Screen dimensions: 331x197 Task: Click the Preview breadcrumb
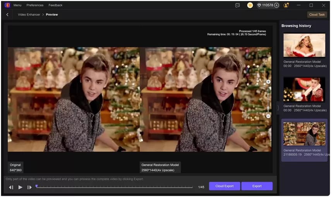[x=52, y=15]
